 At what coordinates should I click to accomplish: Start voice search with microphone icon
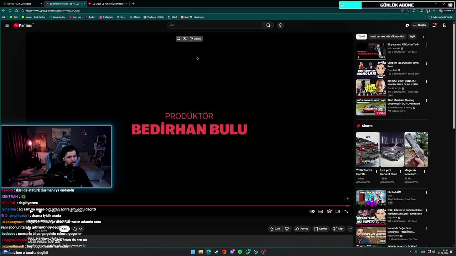(280, 25)
